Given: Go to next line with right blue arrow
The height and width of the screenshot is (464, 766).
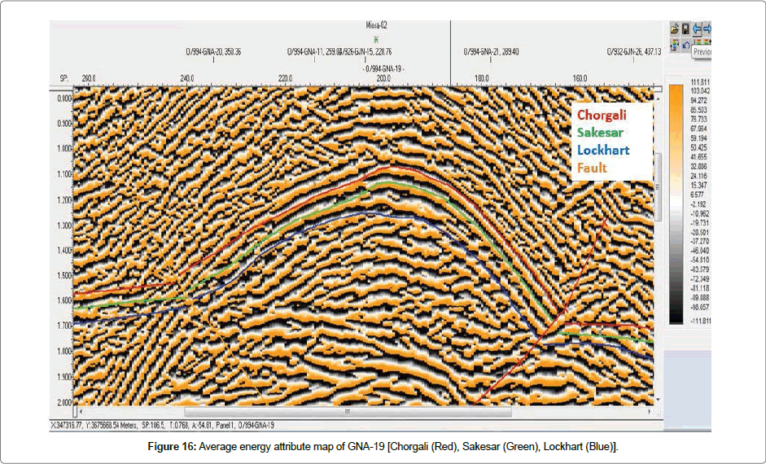Looking at the screenshot, I should [x=707, y=28].
